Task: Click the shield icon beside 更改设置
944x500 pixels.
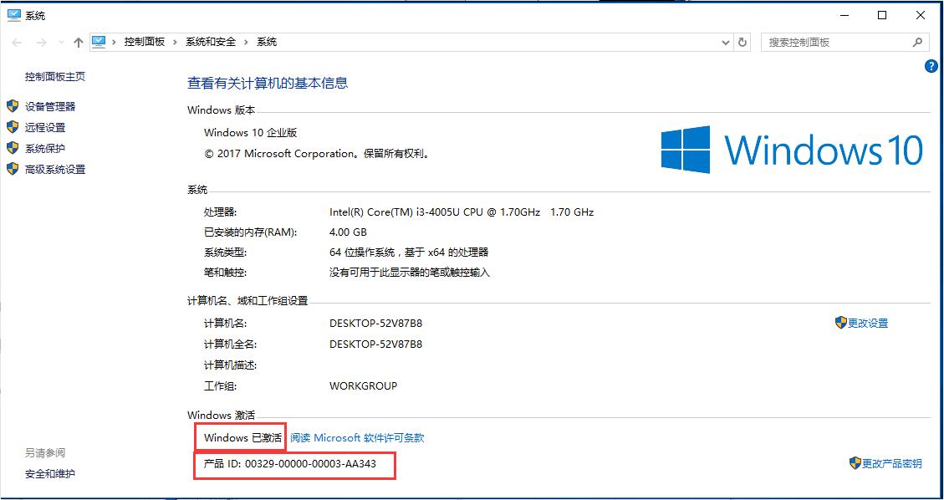Action: point(840,323)
